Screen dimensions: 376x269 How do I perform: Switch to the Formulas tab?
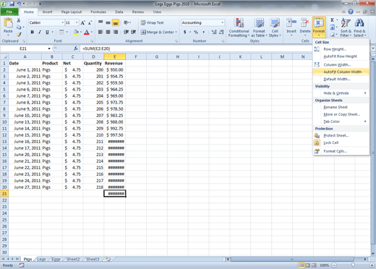98,12
